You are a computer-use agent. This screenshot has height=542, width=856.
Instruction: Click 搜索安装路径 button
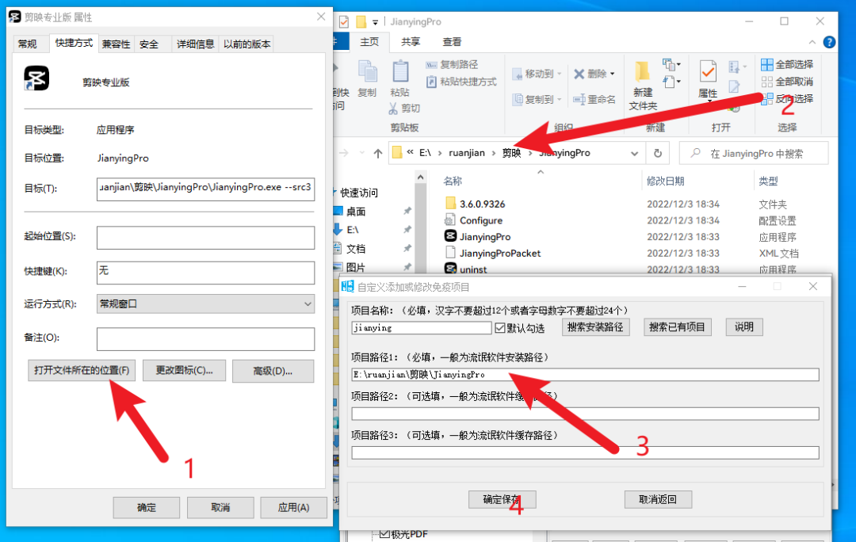coord(595,327)
